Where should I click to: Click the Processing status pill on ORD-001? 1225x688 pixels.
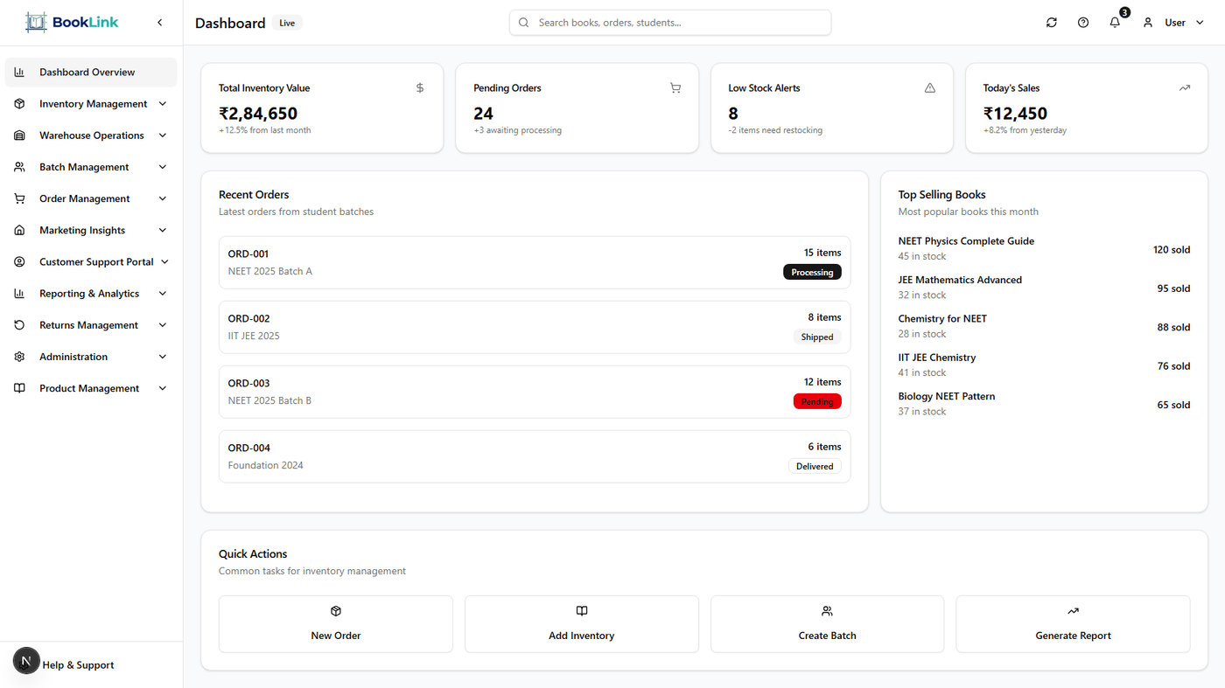pyautogui.click(x=812, y=272)
